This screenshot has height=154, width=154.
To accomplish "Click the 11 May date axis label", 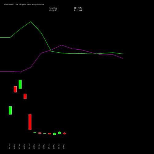I will [x=14, y=146].
